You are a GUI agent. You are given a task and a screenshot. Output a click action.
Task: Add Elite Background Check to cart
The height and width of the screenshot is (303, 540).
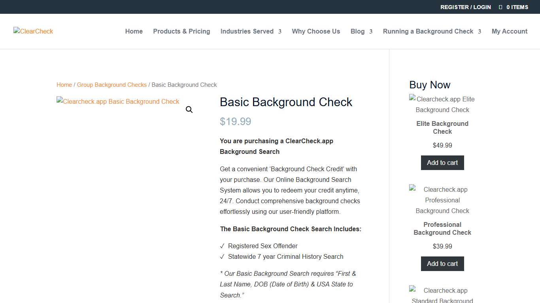[x=442, y=163]
